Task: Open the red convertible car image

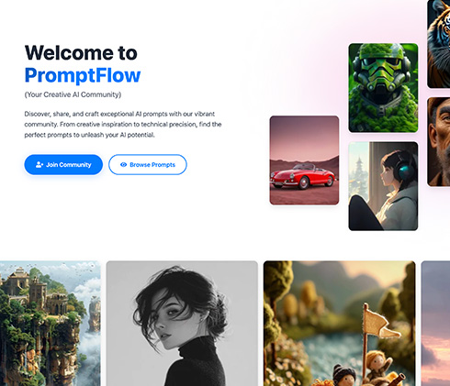Action: (304, 160)
